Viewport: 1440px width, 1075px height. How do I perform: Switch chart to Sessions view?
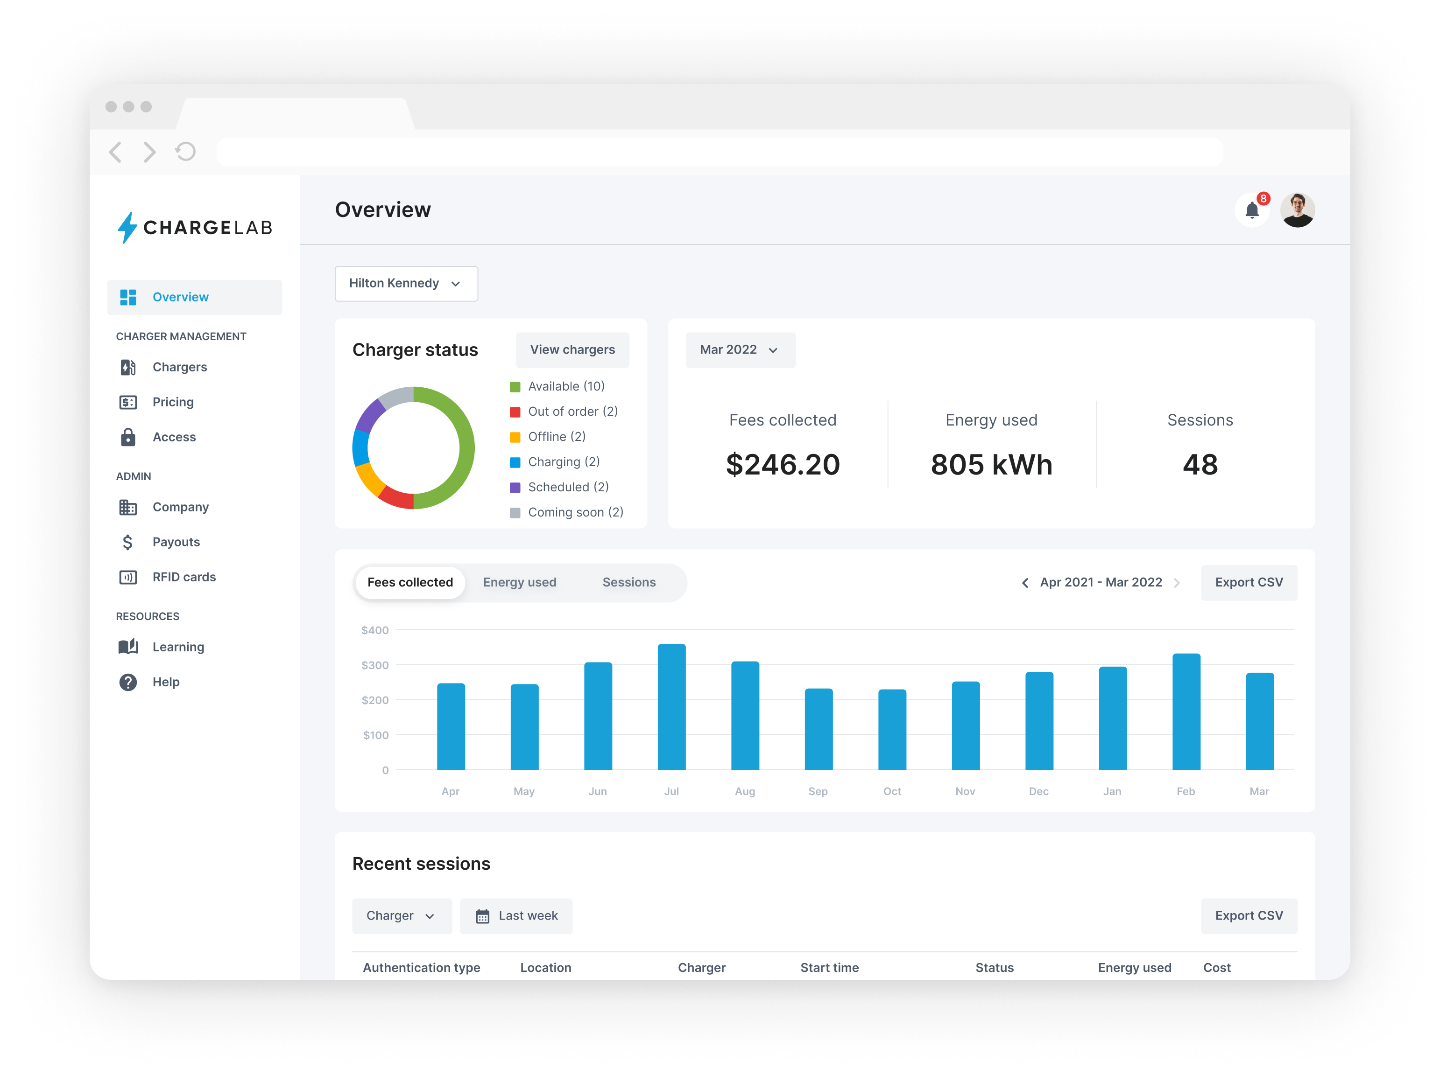[x=628, y=583]
